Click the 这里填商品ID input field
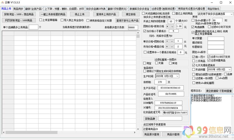This screenshot has width=234, height=140. pyautogui.click(x=165, y=129)
